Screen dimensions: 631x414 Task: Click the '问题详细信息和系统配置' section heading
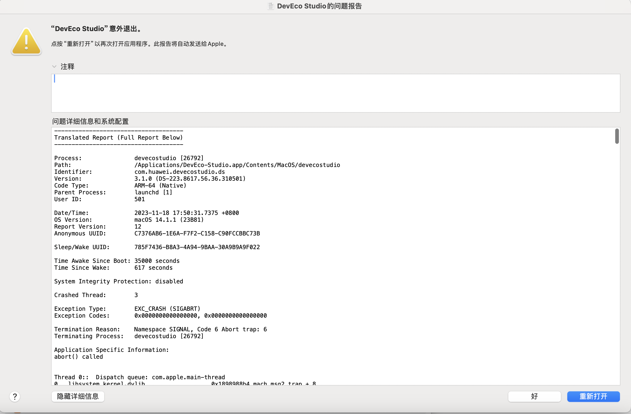[x=90, y=121]
